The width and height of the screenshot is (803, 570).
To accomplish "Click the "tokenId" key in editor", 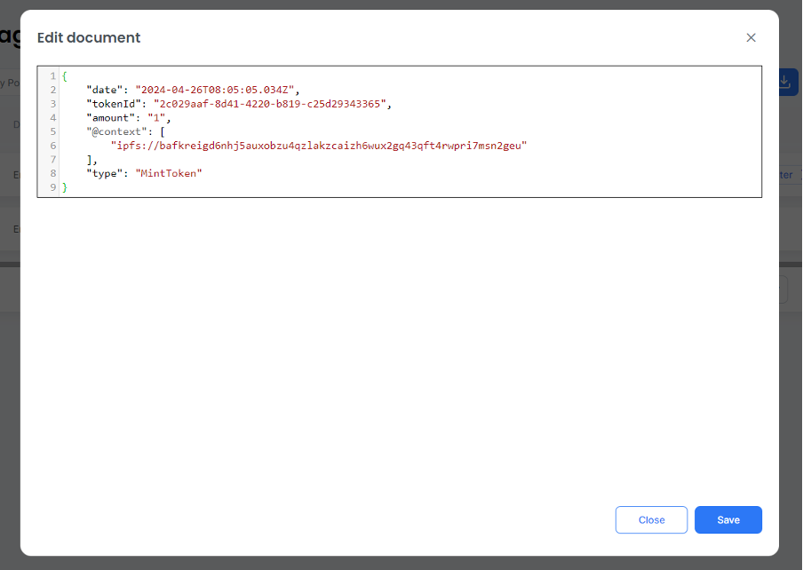I will [x=115, y=104].
